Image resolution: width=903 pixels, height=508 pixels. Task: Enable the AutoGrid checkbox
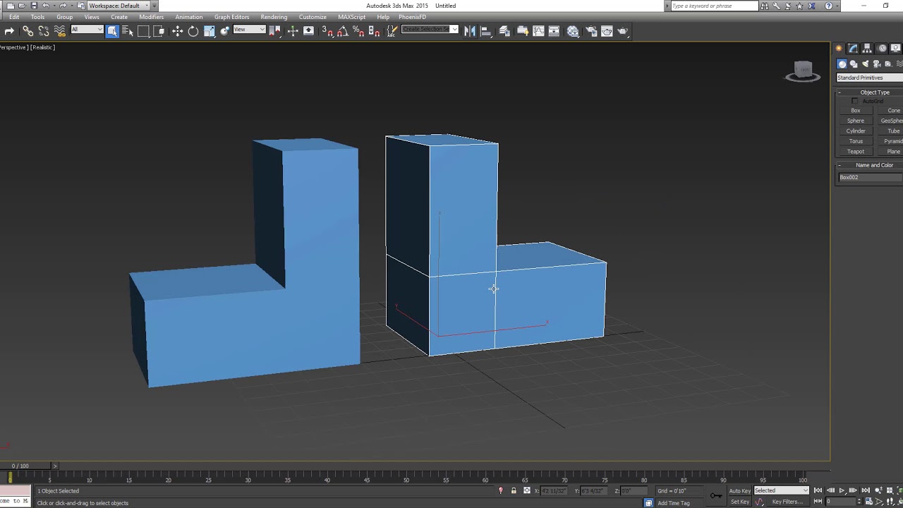click(x=855, y=101)
